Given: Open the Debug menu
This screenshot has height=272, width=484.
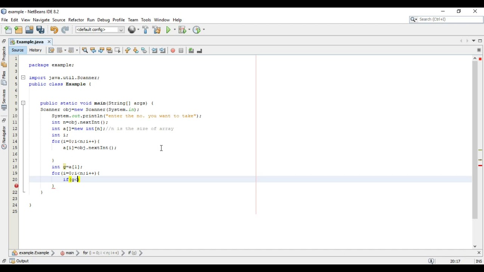Looking at the screenshot, I should click(x=103, y=20).
